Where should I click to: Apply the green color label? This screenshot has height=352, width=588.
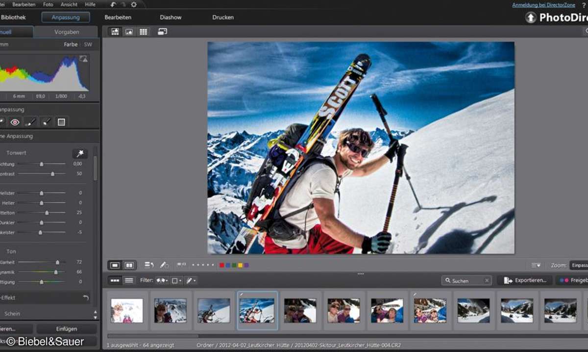pos(234,265)
